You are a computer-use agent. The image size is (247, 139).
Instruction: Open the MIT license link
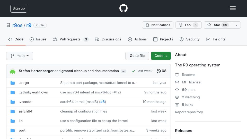pyautogui.click(x=188, y=82)
